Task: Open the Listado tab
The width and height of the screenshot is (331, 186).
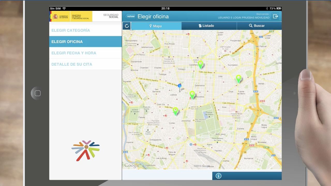Action: pos(209,26)
